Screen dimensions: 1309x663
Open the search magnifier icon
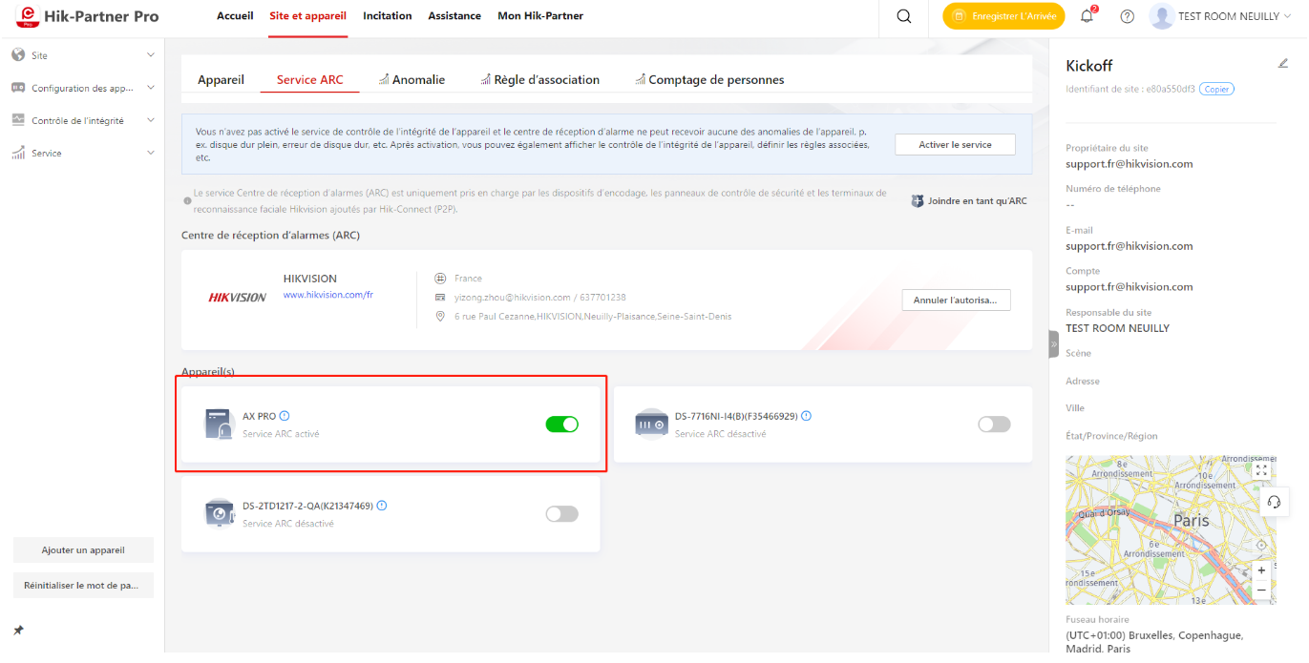pyautogui.click(x=904, y=16)
